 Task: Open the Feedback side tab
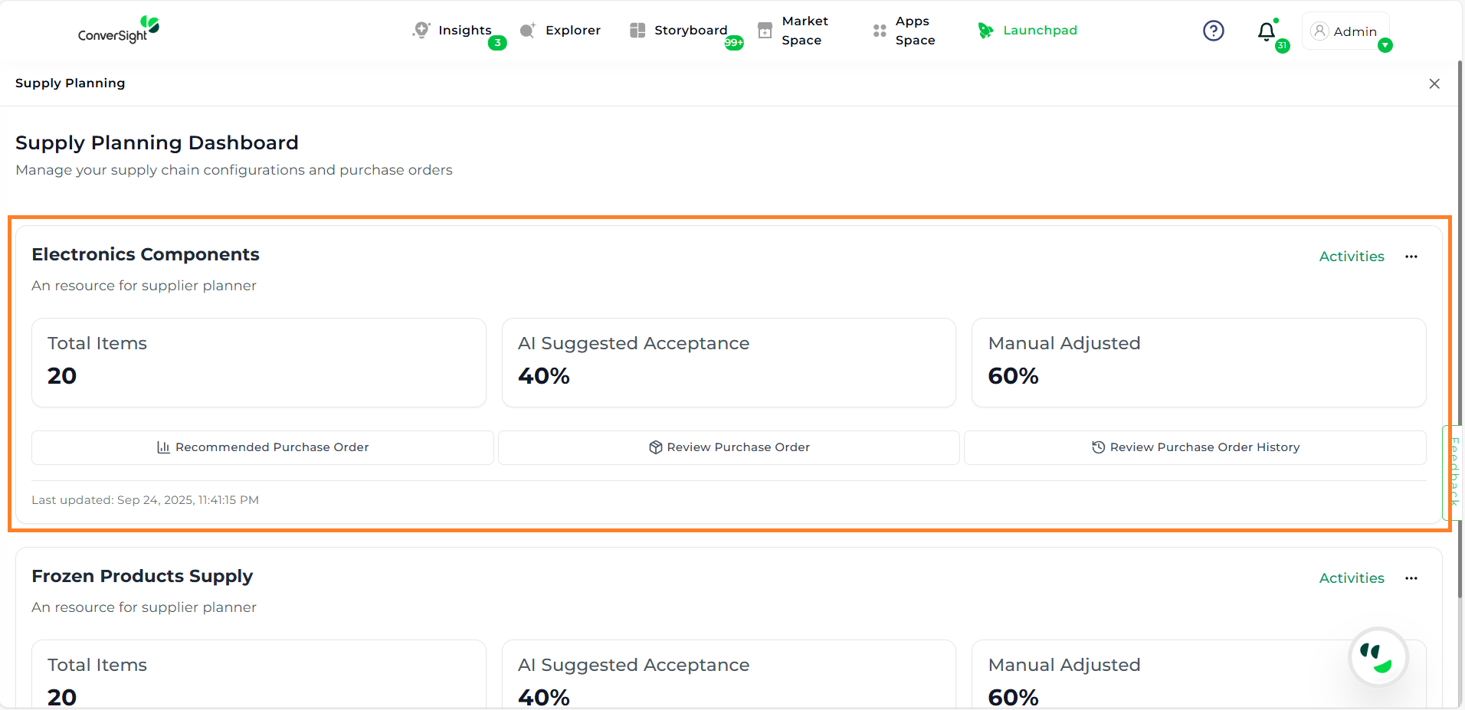pyautogui.click(x=1453, y=472)
